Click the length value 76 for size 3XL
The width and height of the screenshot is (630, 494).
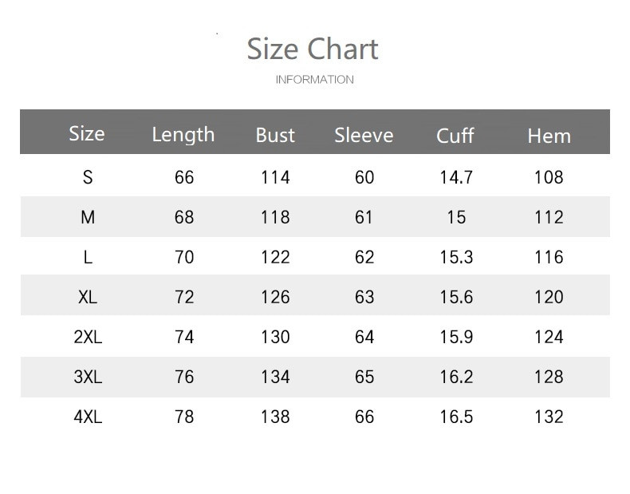(x=184, y=377)
